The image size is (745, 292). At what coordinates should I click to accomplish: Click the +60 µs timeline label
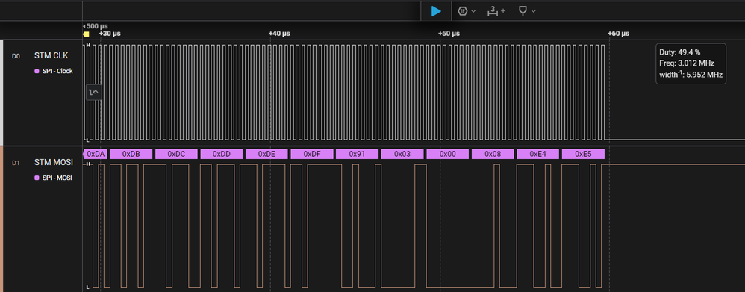619,34
